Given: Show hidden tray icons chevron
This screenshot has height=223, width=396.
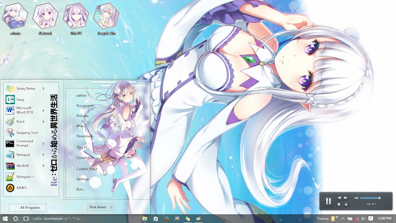Looking at the screenshot, I should click(343, 219).
